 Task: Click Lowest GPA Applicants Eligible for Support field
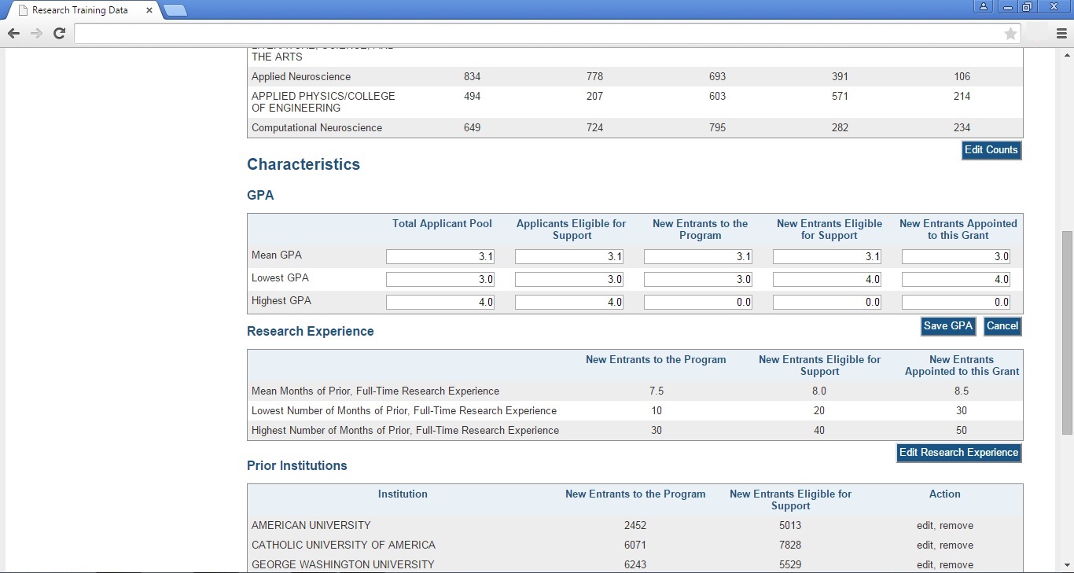pos(568,280)
